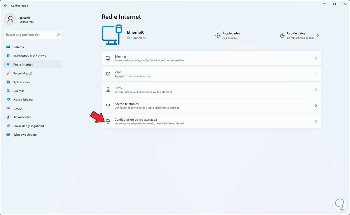The height and width of the screenshot is (215, 350).
Task: Select the Sistema icon in sidebar
Action: pyautogui.click(x=8, y=47)
